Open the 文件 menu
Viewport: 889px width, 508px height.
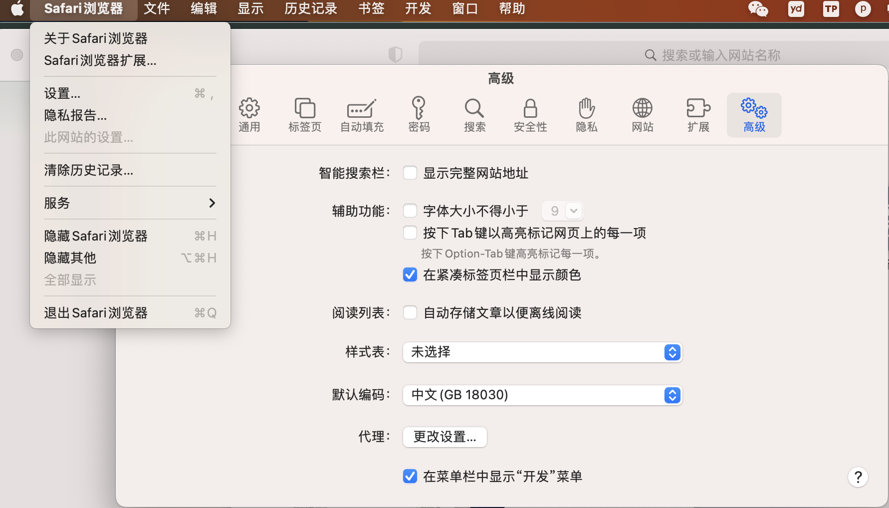(x=157, y=9)
